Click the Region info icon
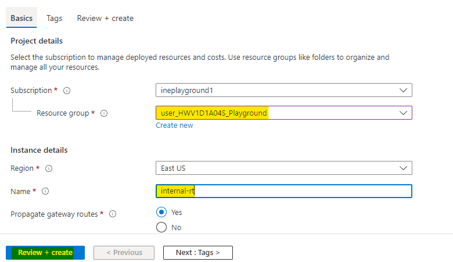This screenshot has width=453, height=262. pos(49,168)
